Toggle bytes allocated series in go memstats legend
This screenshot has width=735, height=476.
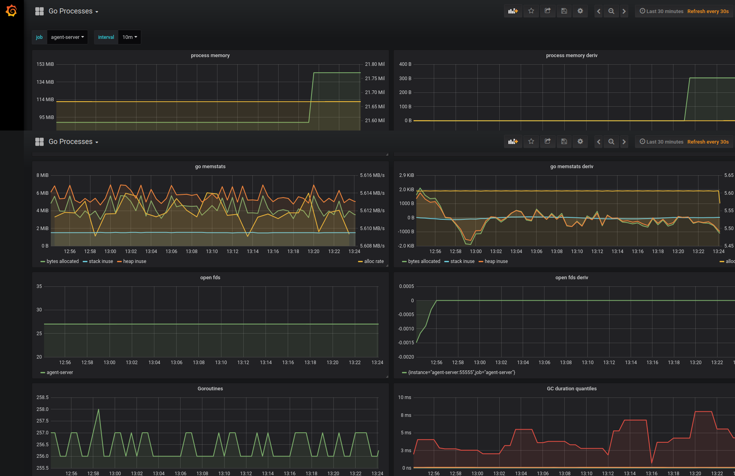(63, 261)
